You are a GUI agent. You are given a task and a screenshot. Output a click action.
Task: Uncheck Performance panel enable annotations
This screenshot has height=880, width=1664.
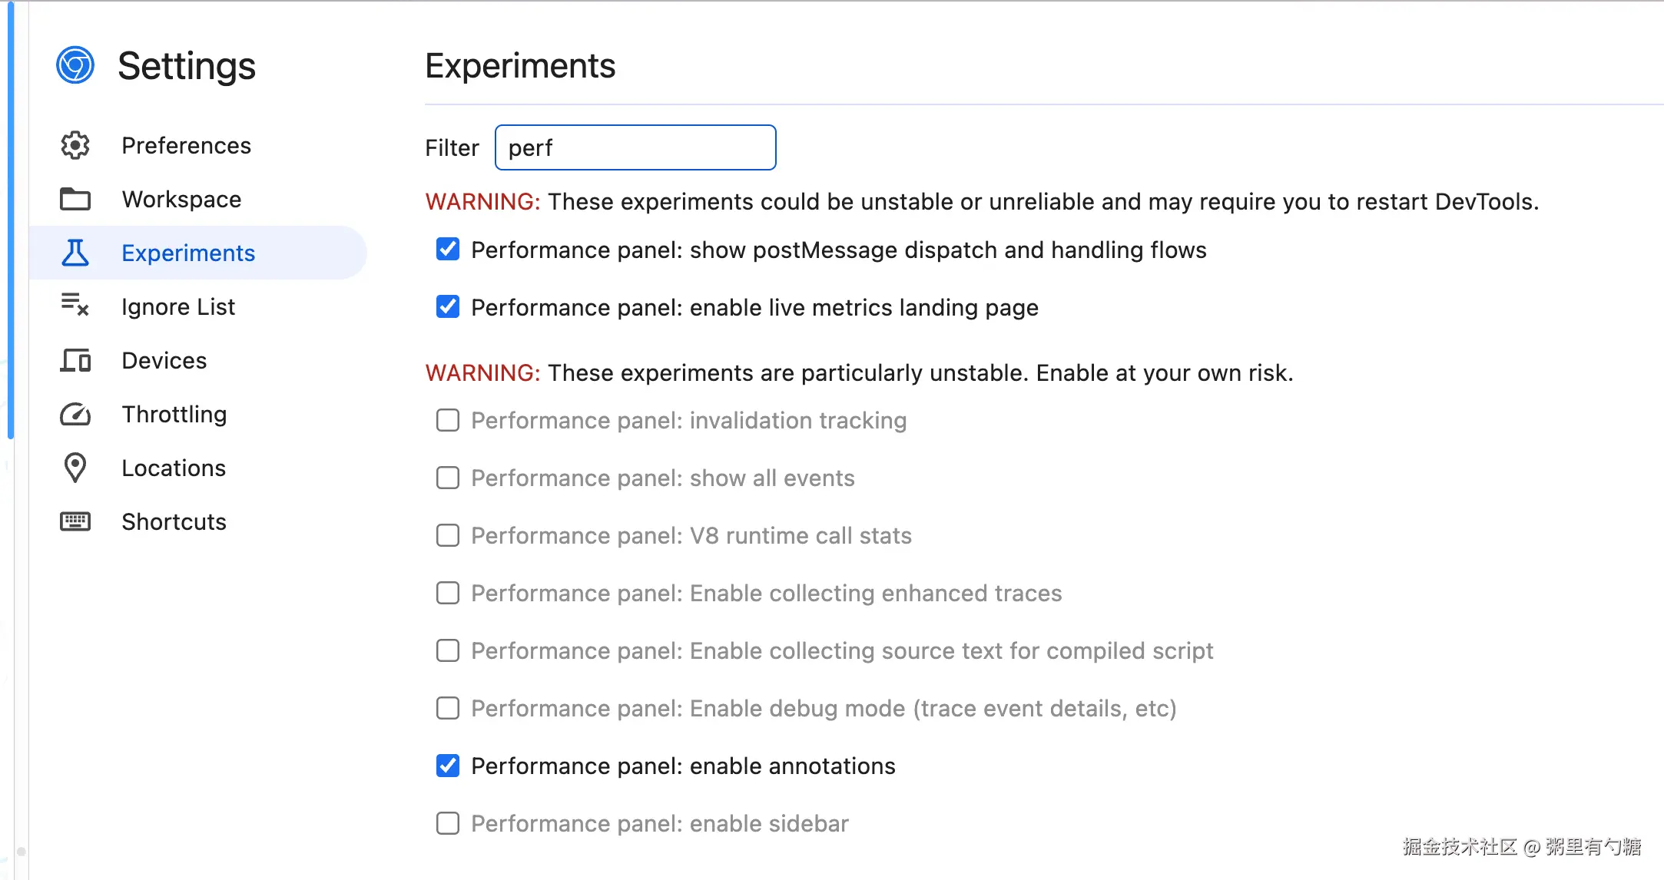click(448, 766)
